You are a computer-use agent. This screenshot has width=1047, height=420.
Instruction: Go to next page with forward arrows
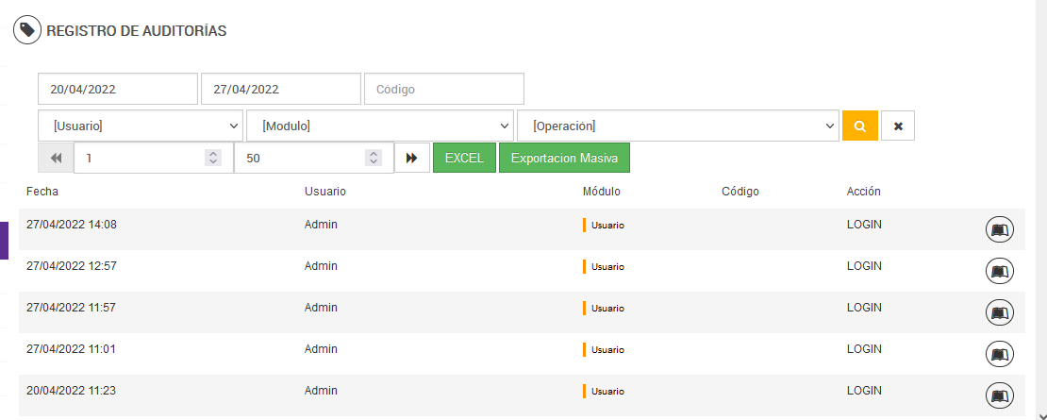point(412,158)
